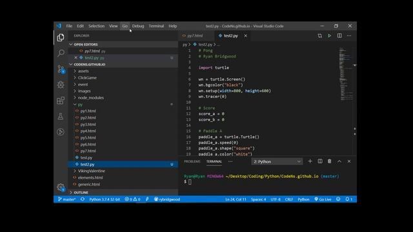
Task: Expand the images folder
Action: pos(123,91)
